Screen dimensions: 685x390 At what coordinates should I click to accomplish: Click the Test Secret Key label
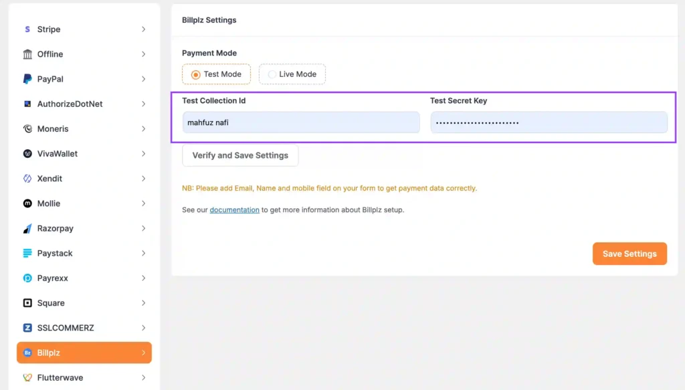click(x=458, y=101)
